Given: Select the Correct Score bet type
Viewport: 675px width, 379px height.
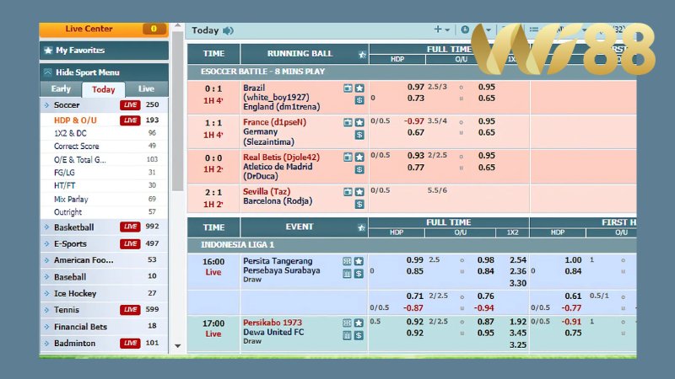Looking at the screenshot, I should tap(77, 147).
